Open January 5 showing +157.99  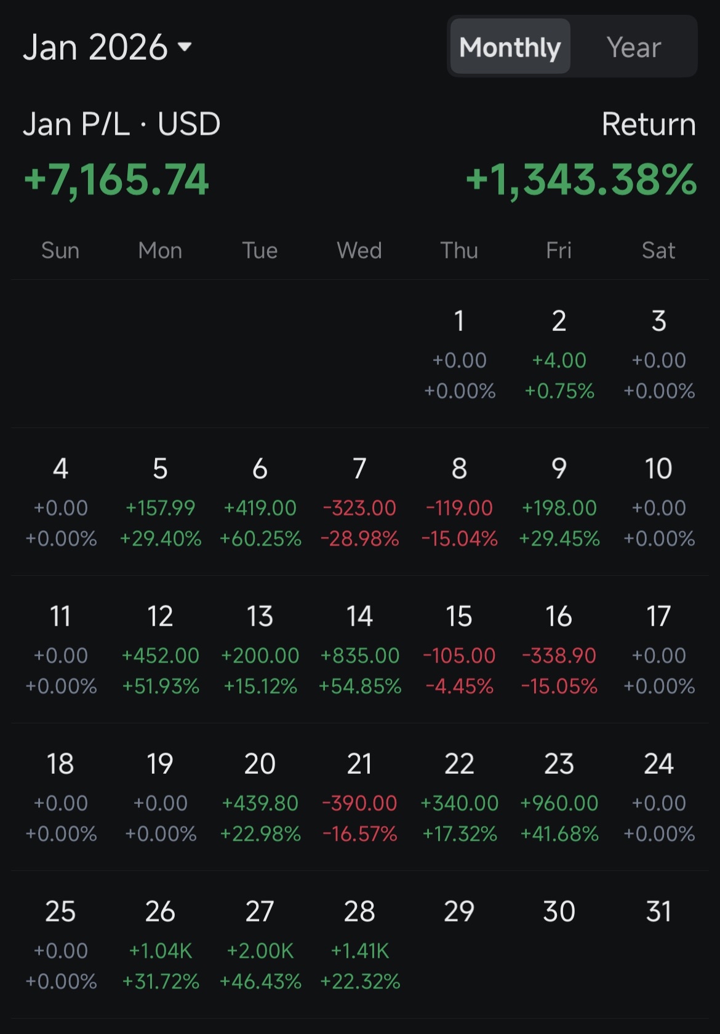click(x=160, y=502)
